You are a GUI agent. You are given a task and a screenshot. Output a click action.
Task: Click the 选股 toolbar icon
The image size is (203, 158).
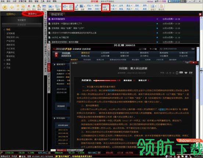[82, 7]
